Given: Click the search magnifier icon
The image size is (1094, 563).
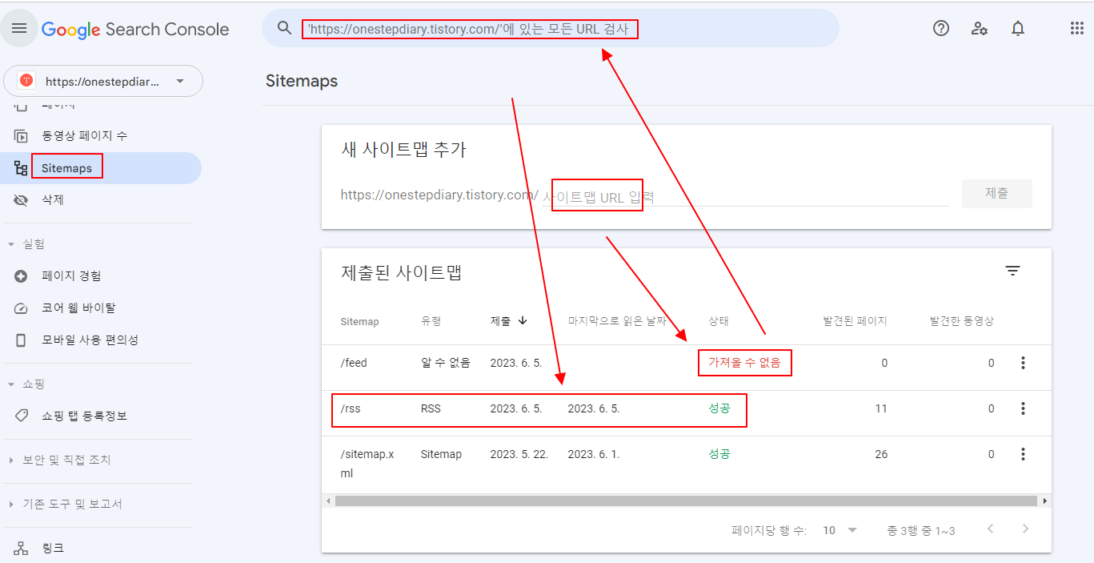Looking at the screenshot, I should click(284, 28).
